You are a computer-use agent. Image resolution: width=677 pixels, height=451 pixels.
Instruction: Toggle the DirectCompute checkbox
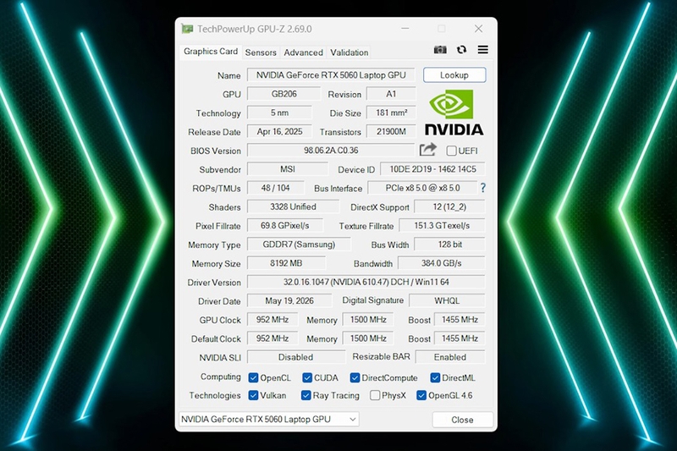(355, 378)
